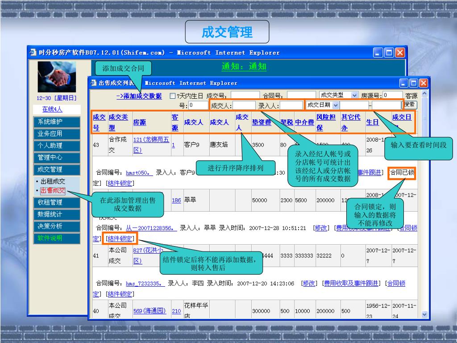
Task: Open 管理中心 in the sidebar menu
Action: [x=57, y=158]
